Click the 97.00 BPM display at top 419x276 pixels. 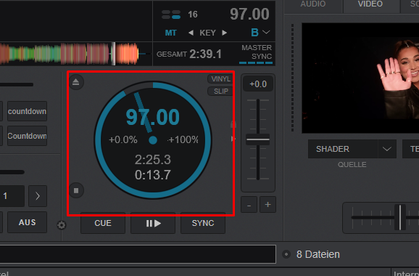(249, 14)
